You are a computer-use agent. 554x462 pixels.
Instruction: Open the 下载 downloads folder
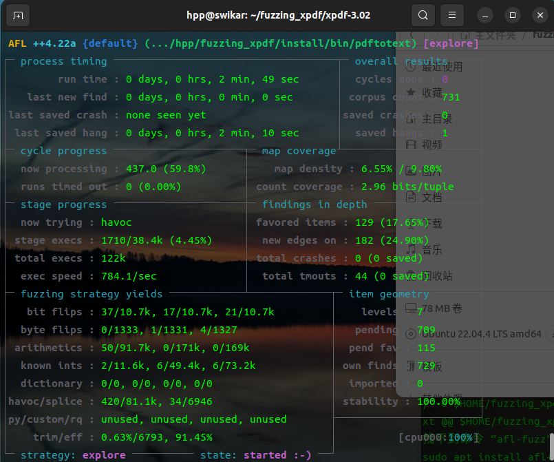(432, 224)
